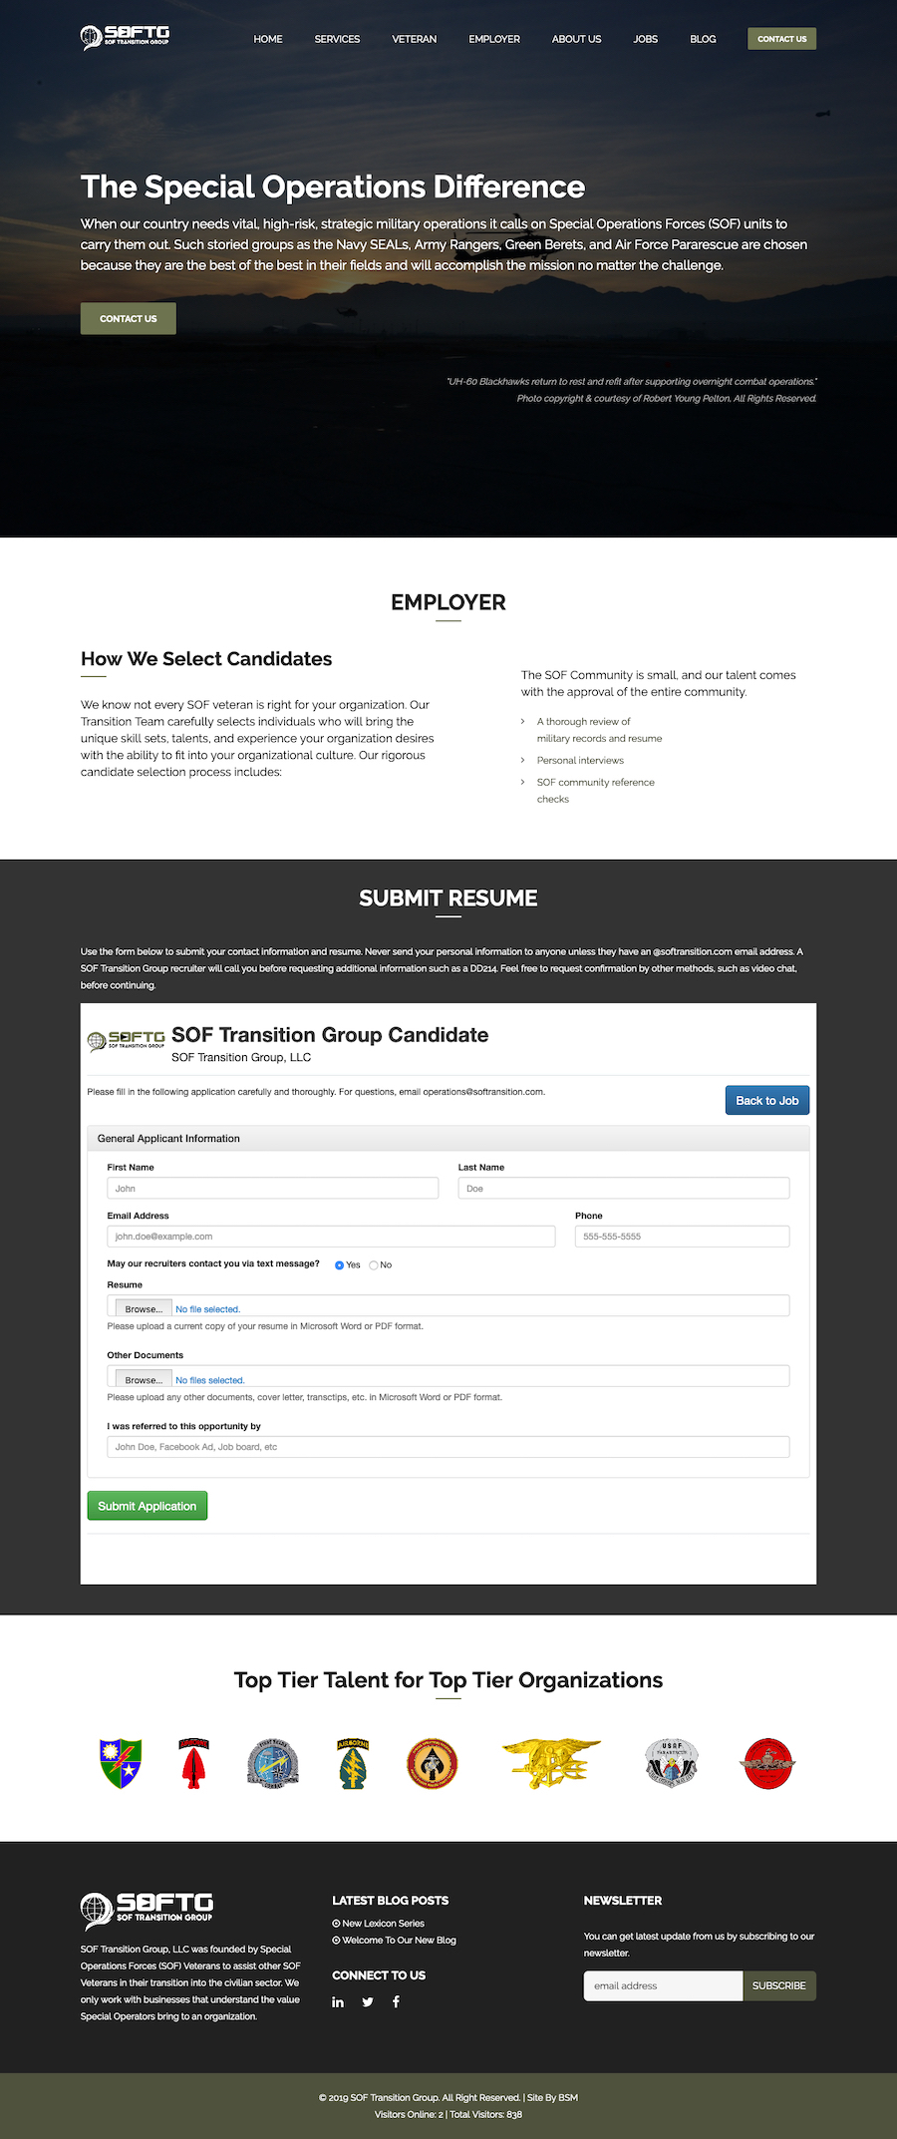
Task: Open the Facebook icon in footer
Action: (x=396, y=2001)
